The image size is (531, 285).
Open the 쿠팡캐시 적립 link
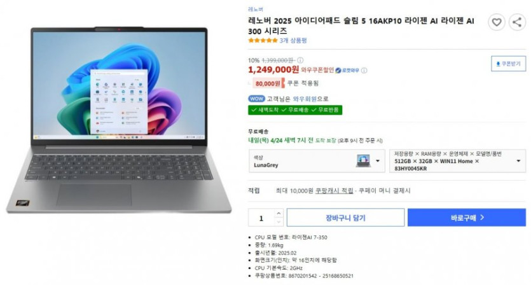[x=334, y=191]
